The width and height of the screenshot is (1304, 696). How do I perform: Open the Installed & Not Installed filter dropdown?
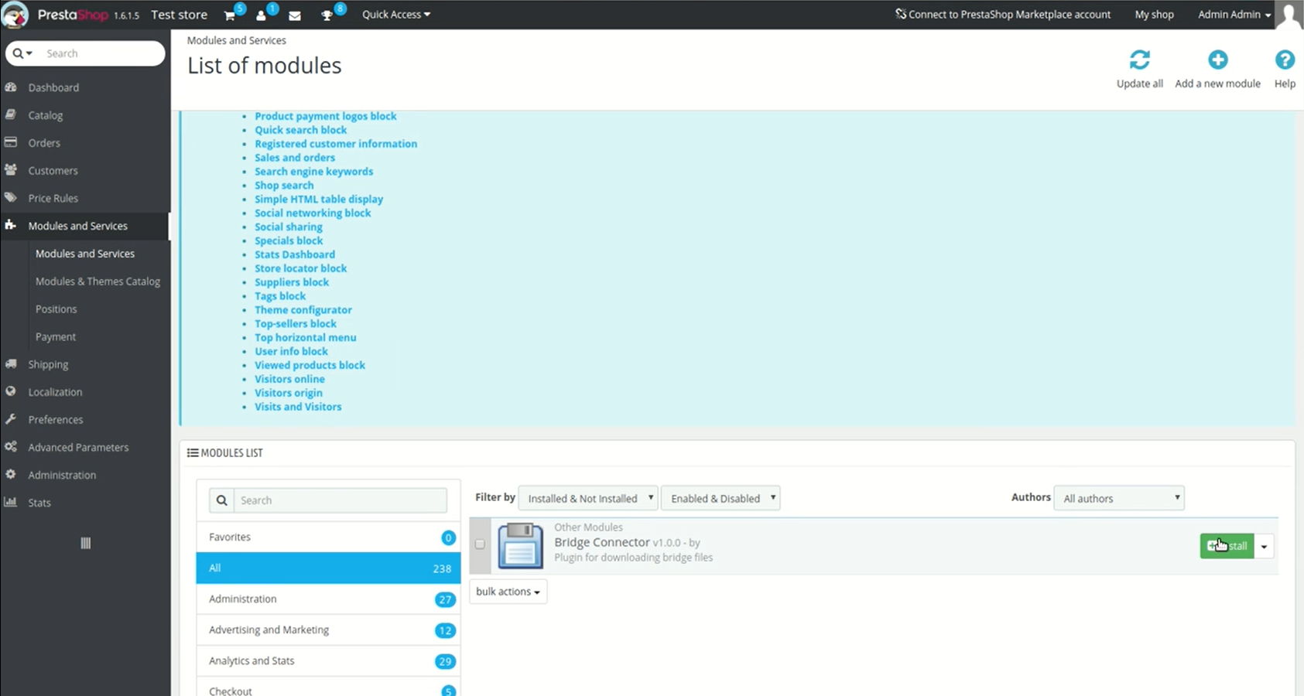coord(588,499)
